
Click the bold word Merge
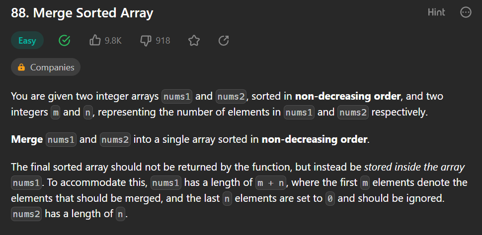(x=27, y=140)
